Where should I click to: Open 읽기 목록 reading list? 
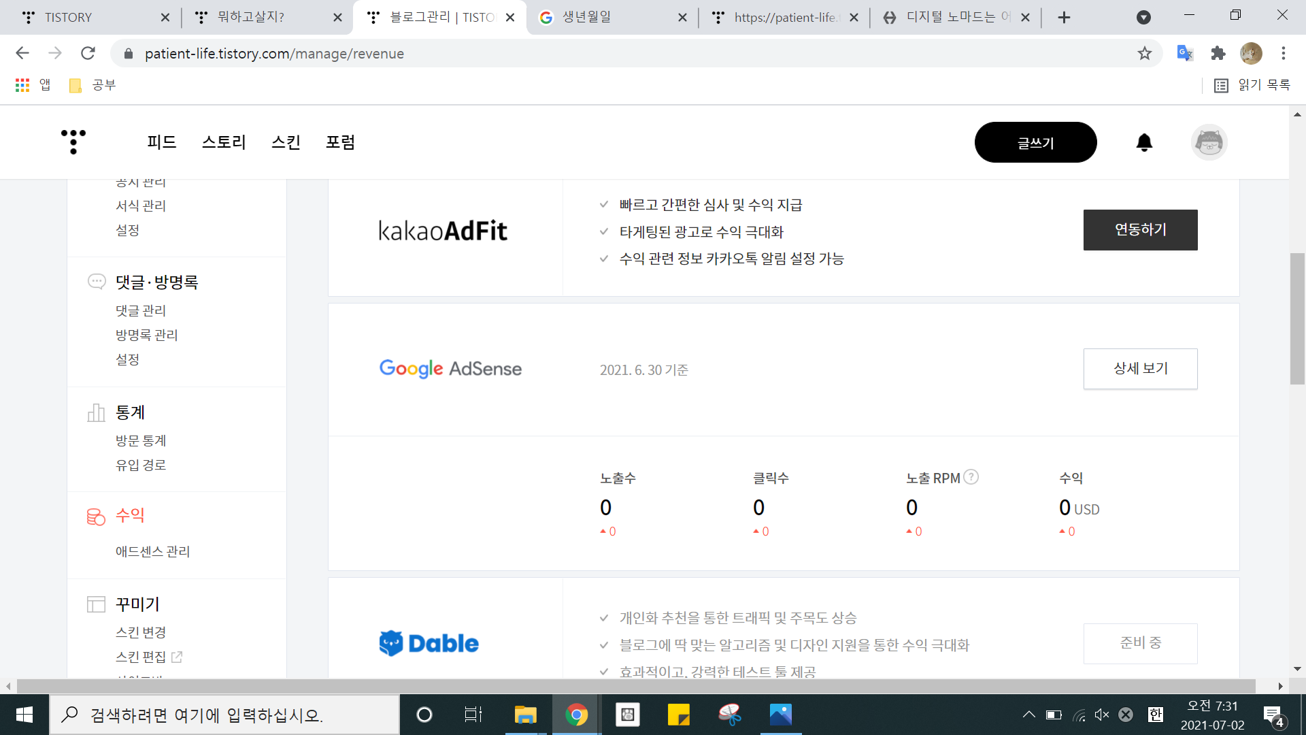point(1252,85)
